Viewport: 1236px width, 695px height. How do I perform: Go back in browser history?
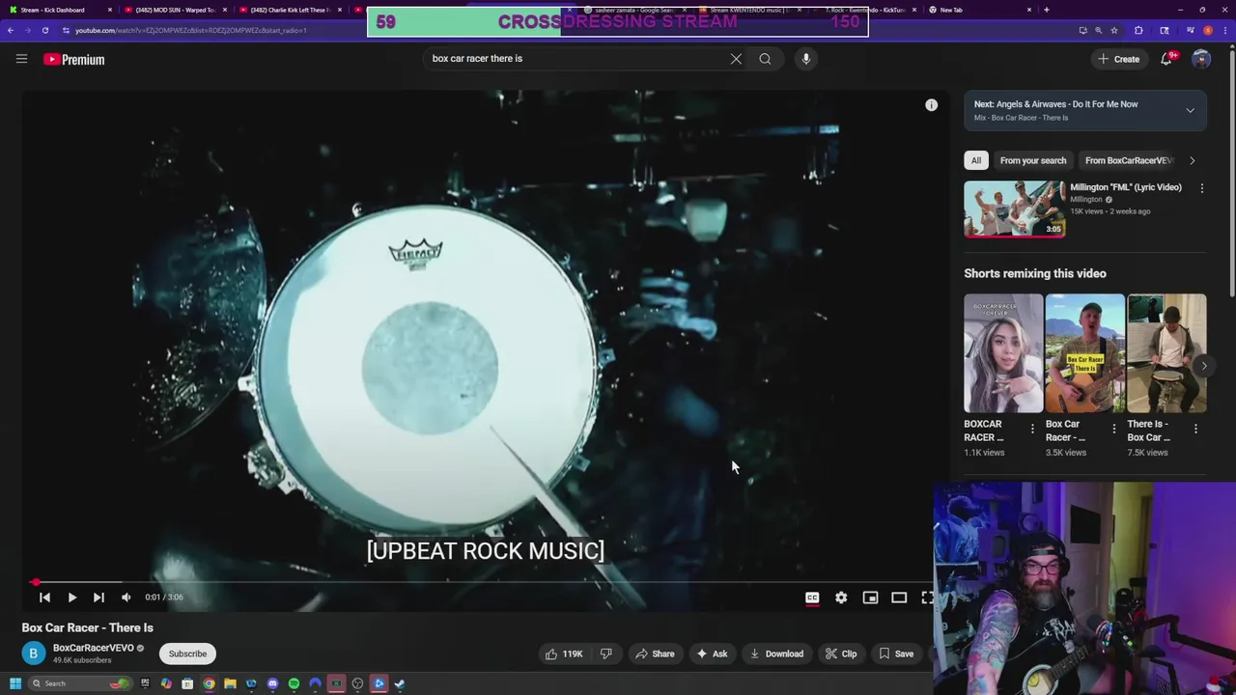[x=10, y=30]
